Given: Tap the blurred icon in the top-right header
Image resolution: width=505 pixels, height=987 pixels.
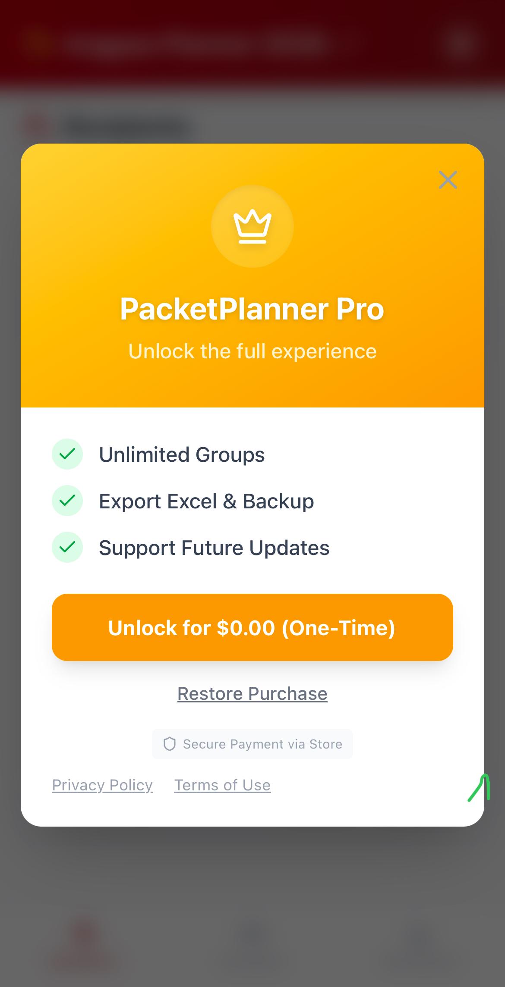Looking at the screenshot, I should tap(461, 42).
